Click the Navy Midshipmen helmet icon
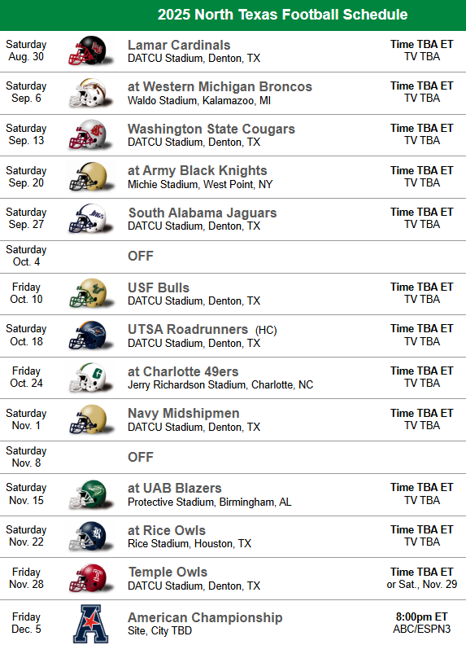Viewport: 466px width, 645px height. (90, 419)
